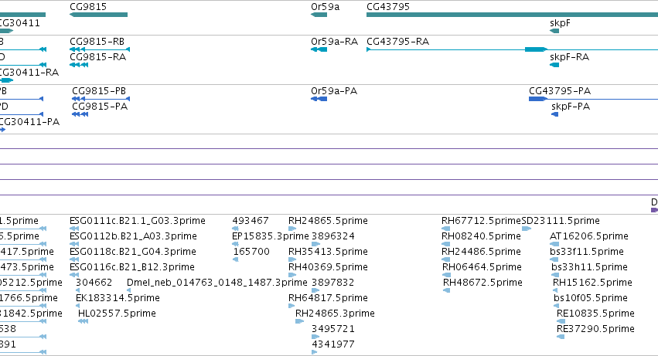The height and width of the screenshot is (356, 658).
Task: Select the RH67712.5prime feature glyph
Action: 445,229
